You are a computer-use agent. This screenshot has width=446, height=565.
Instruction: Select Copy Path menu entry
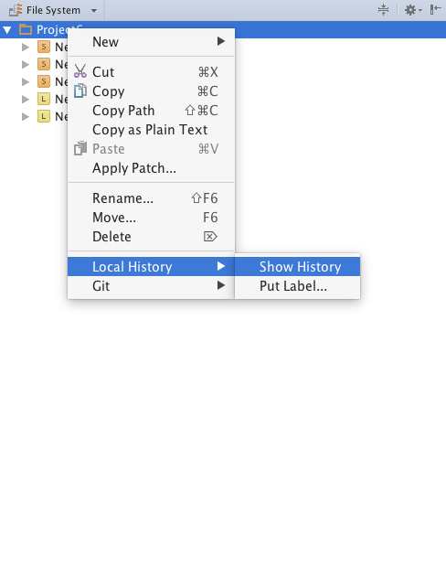click(x=152, y=111)
